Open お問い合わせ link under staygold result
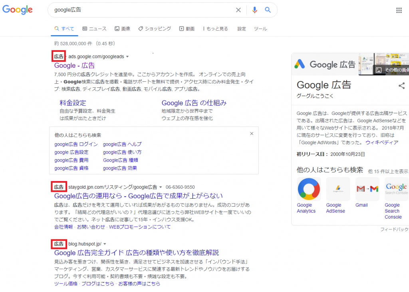 coord(91,227)
